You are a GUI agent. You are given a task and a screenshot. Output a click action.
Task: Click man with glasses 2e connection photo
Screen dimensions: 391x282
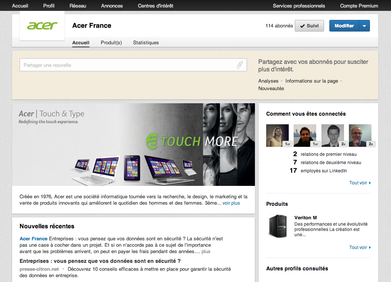click(360, 136)
